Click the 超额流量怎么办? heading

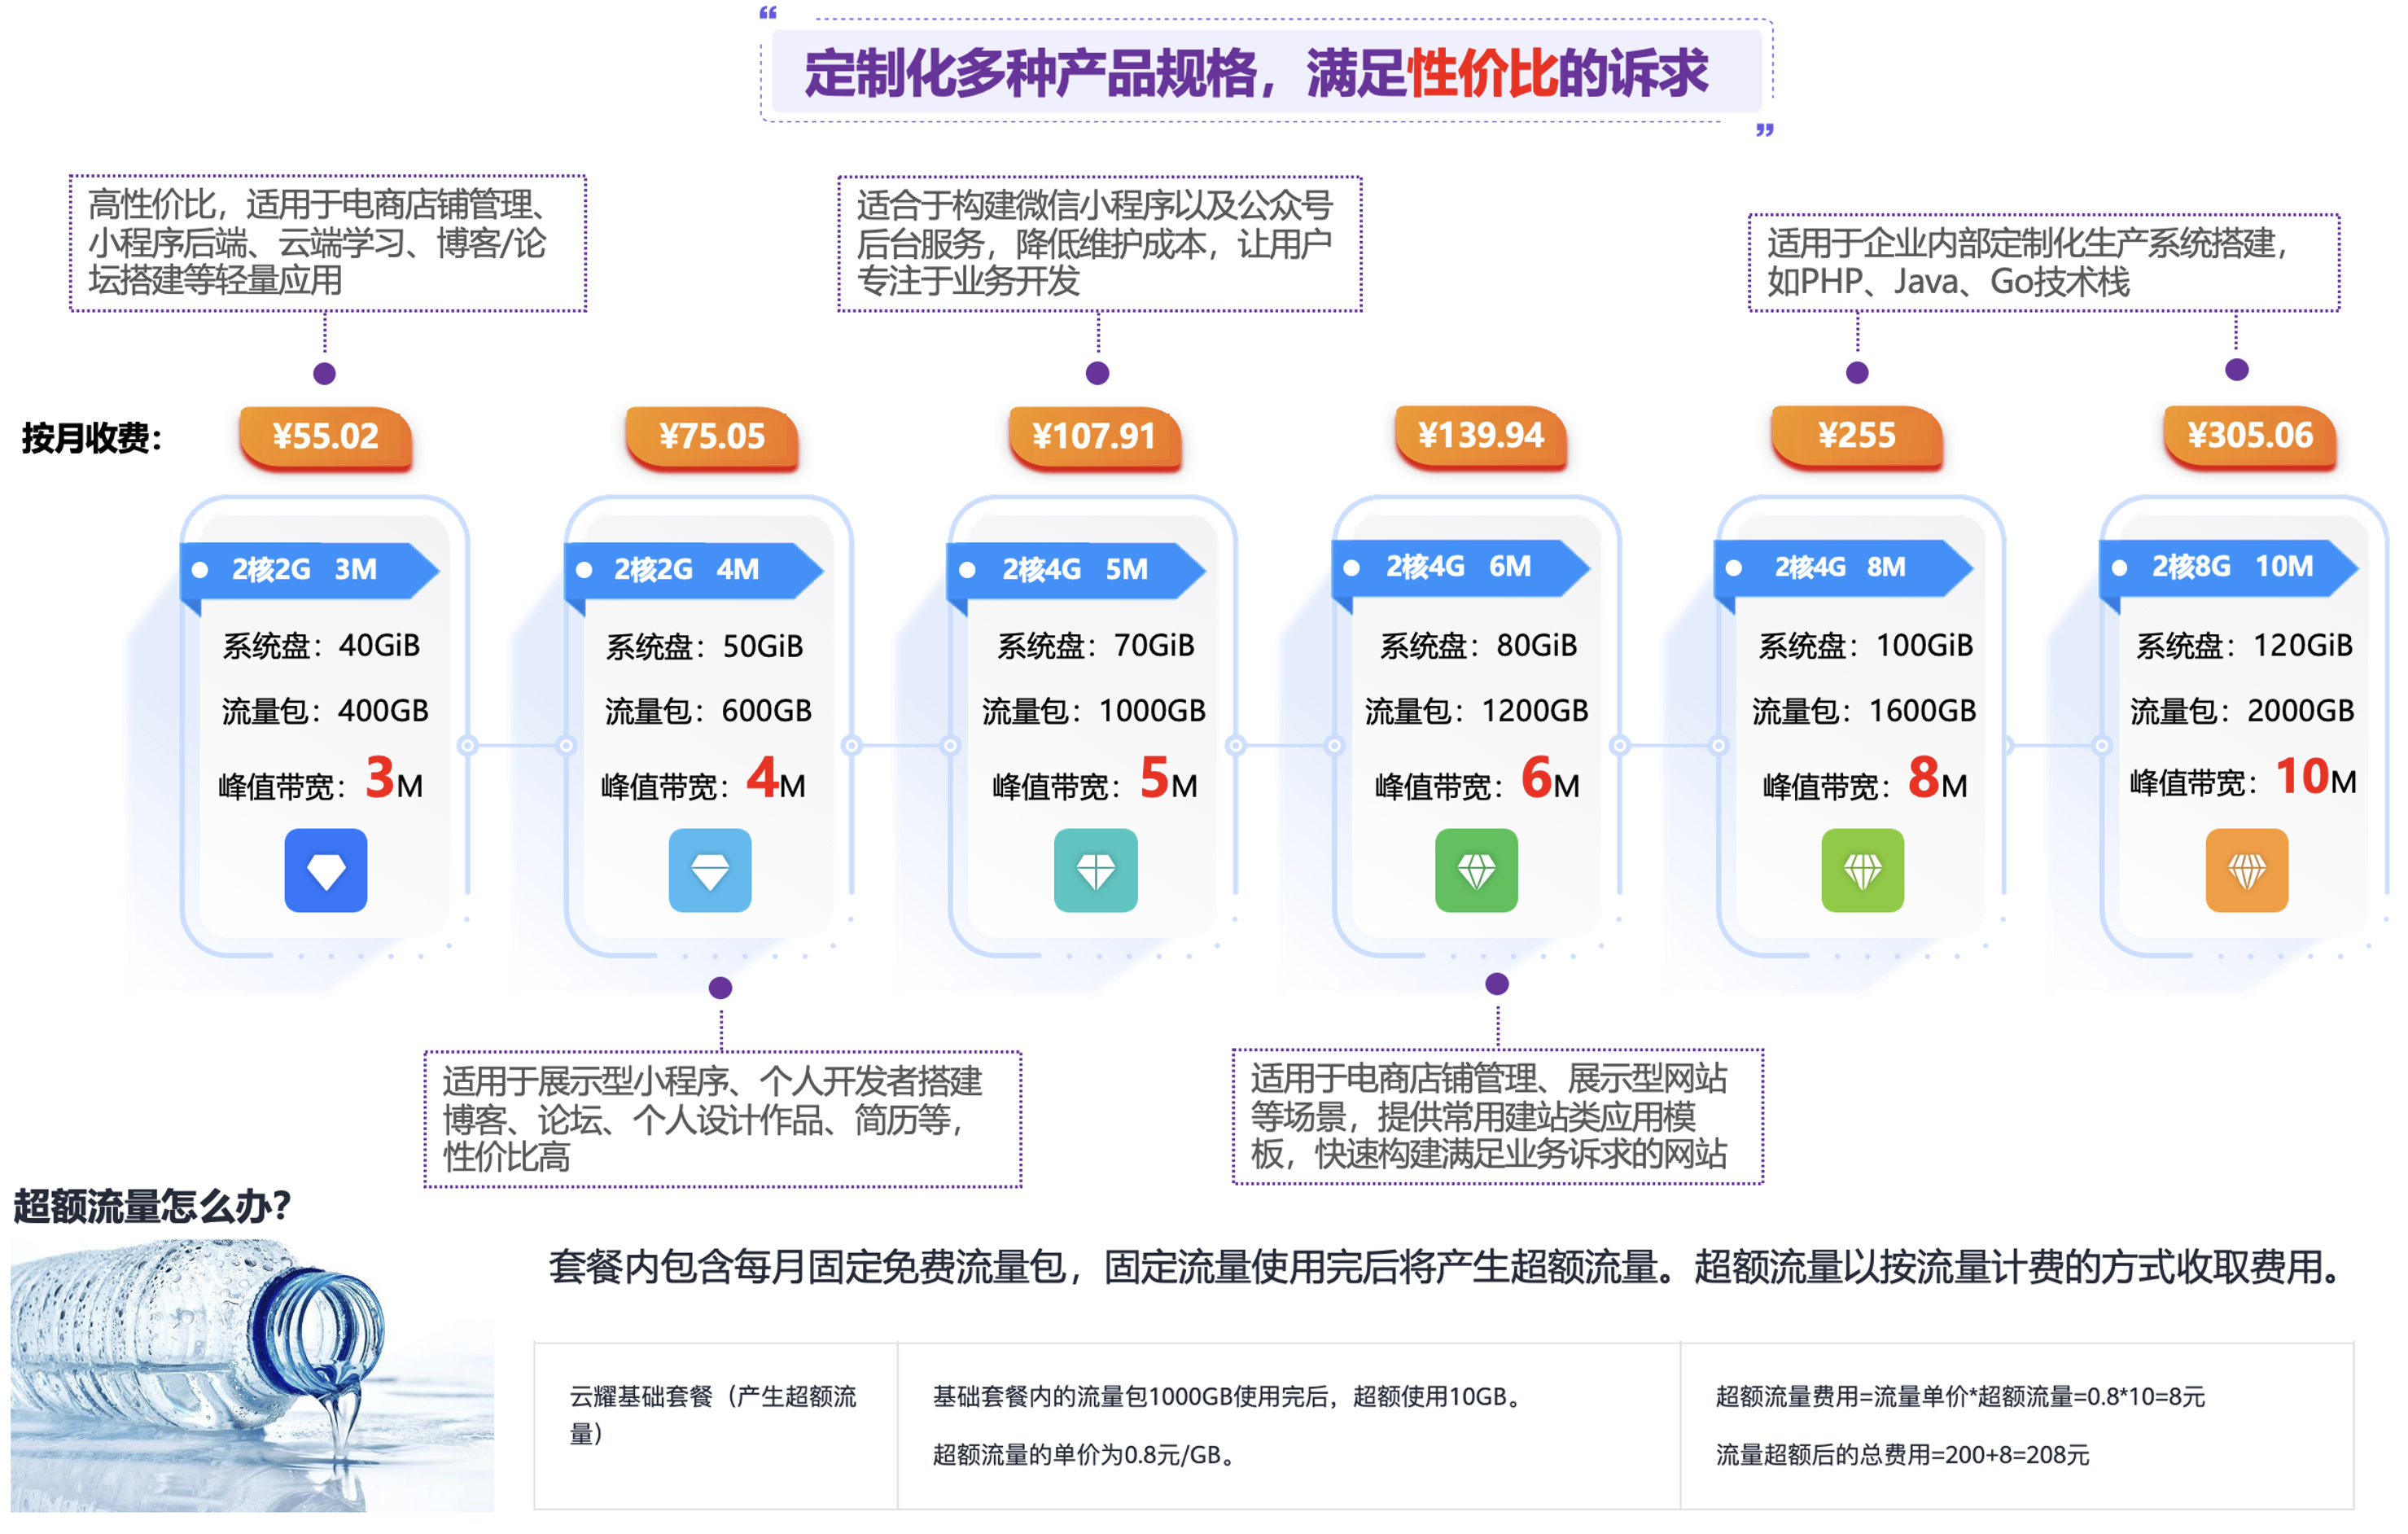[151, 1207]
